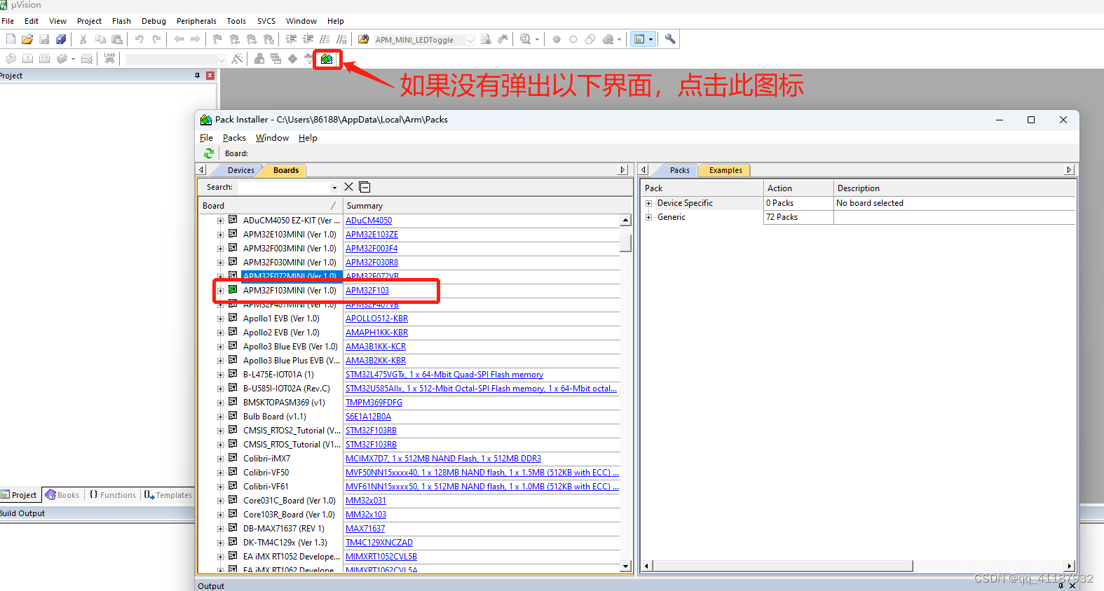This screenshot has height=591, width=1104.
Task: Clear the board search with the X icon
Action: point(348,187)
